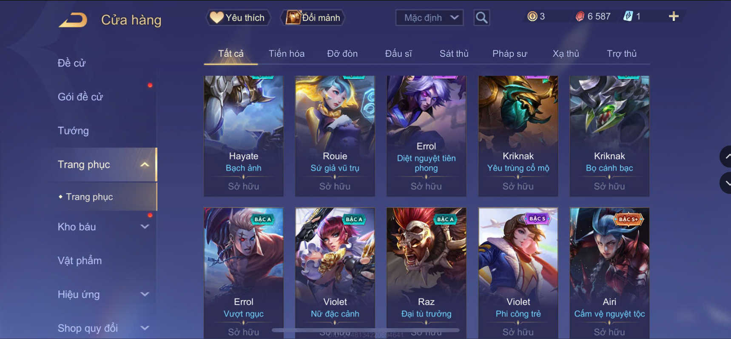Image resolution: width=731 pixels, height=339 pixels.
Task: Open the search magnifier icon
Action: [481, 18]
